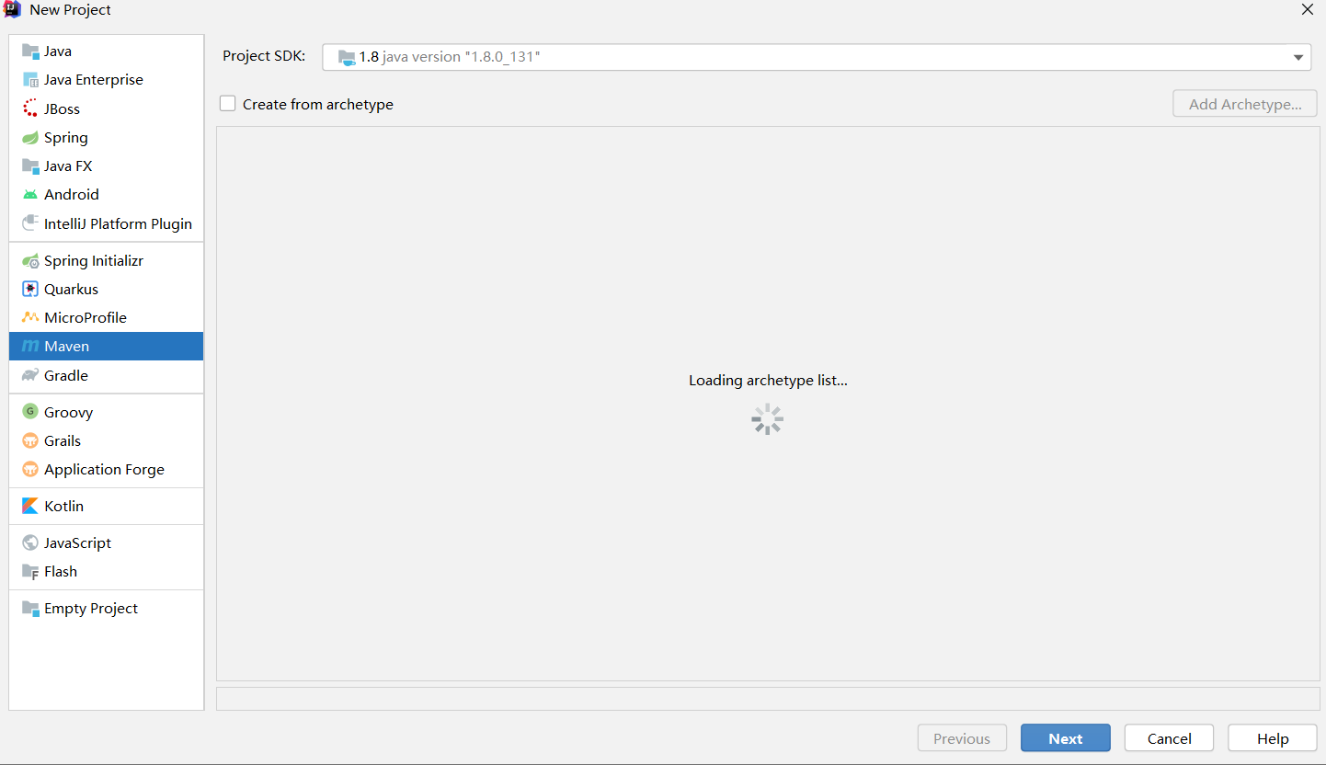Click the Add Archetype button
This screenshot has height=765, width=1326.
click(1245, 104)
